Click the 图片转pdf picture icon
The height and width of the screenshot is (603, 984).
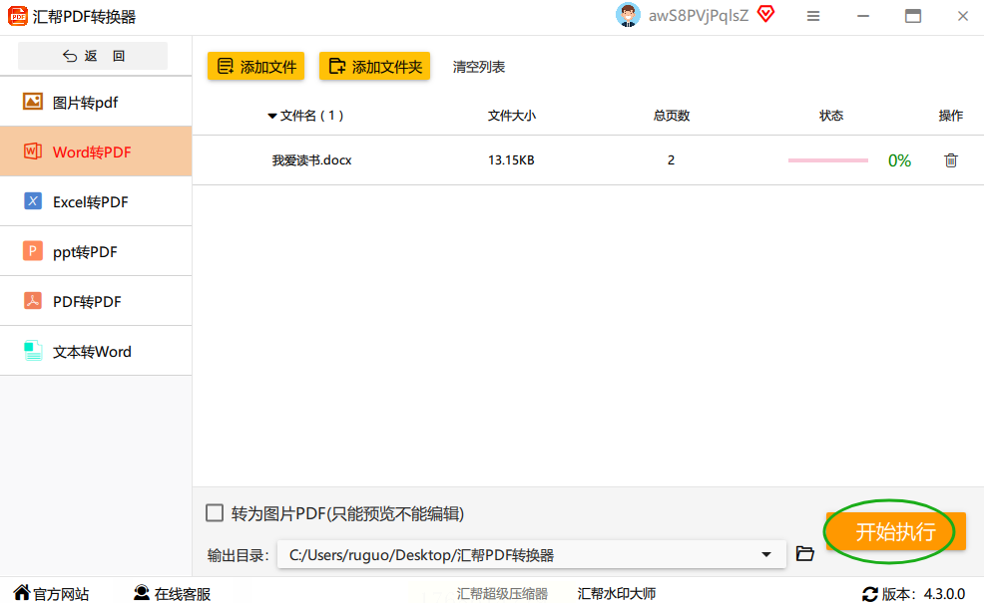click(33, 101)
